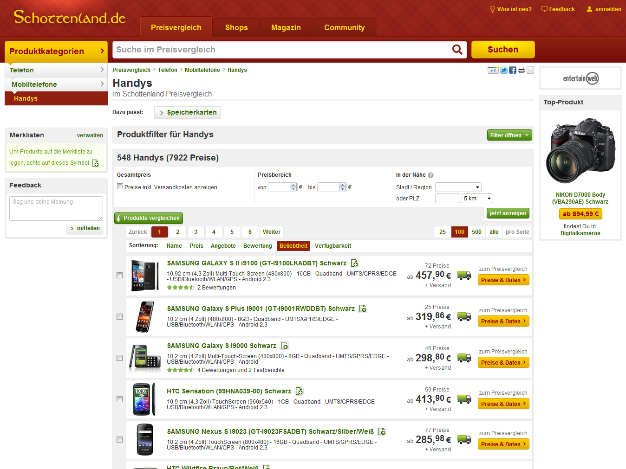Viewport: 626px width, 469px height.
Task: Click delivery truck icon for Galaxy S I9000
Action: (464, 358)
